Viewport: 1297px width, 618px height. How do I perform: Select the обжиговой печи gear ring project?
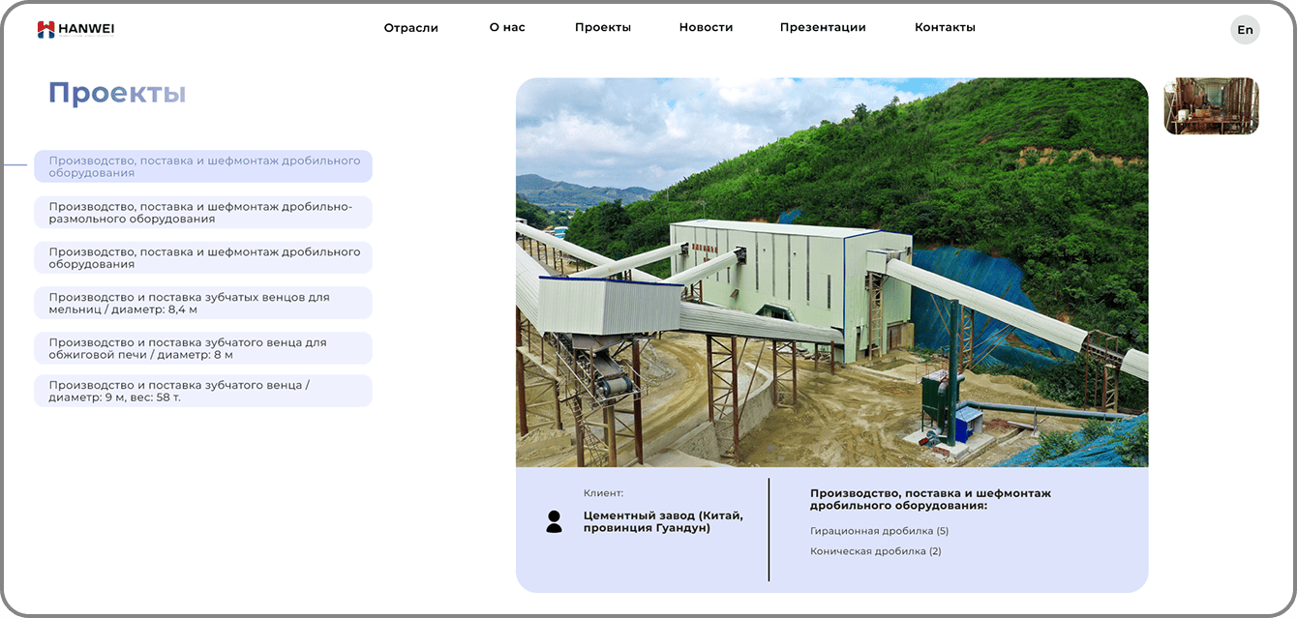click(203, 348)
